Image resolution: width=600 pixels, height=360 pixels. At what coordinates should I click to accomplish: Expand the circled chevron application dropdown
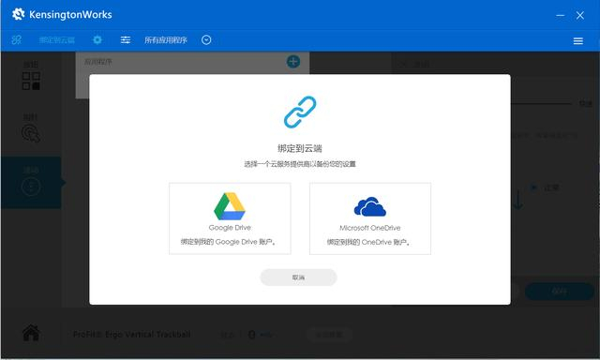(x=206, y=39)
